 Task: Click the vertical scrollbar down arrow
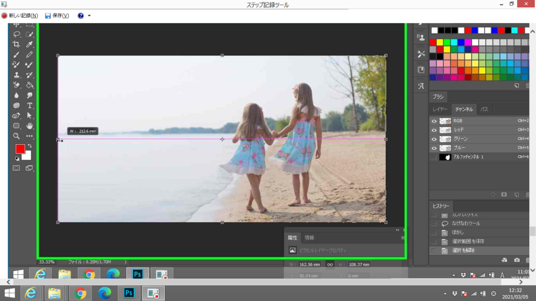[532, 270]
